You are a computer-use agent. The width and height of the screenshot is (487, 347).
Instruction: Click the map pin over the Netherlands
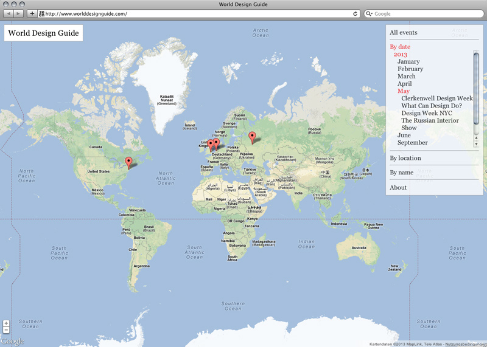217,145
